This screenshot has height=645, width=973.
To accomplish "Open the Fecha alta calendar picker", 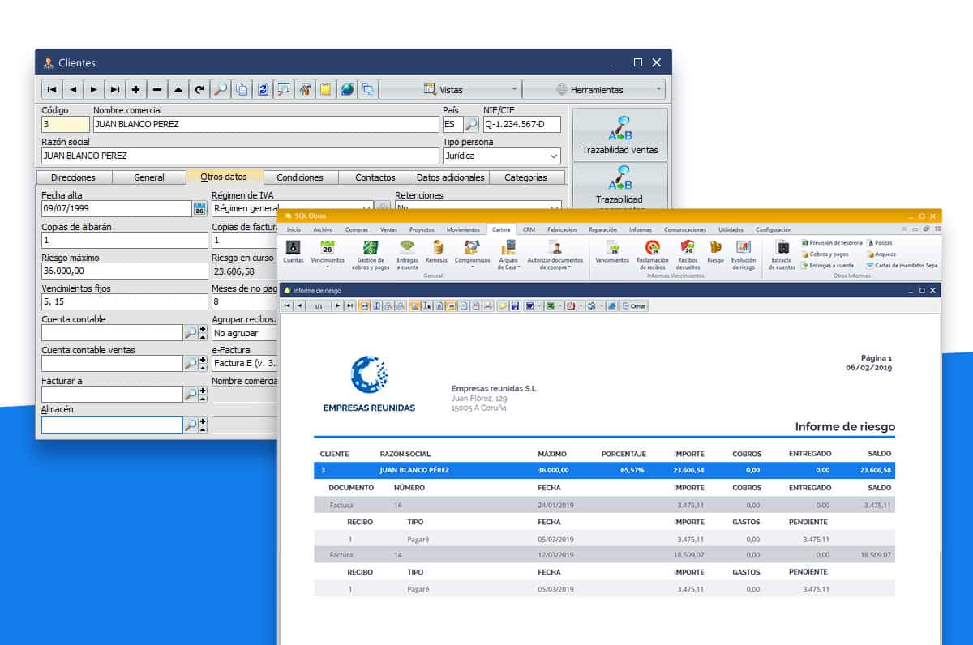I will coord(199,209).
